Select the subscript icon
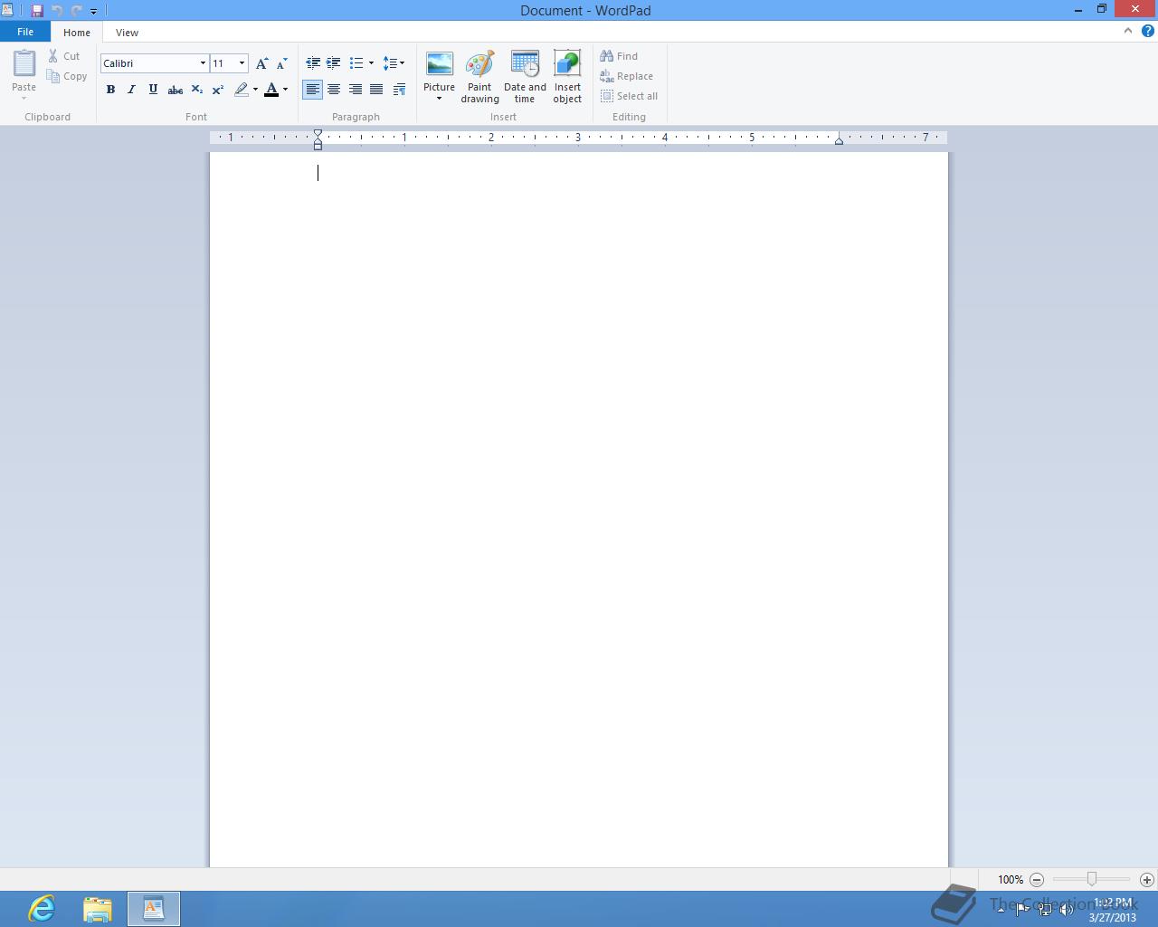This screenshot has height=927, width=1158. pyautogui.click(x=196, y=90)
